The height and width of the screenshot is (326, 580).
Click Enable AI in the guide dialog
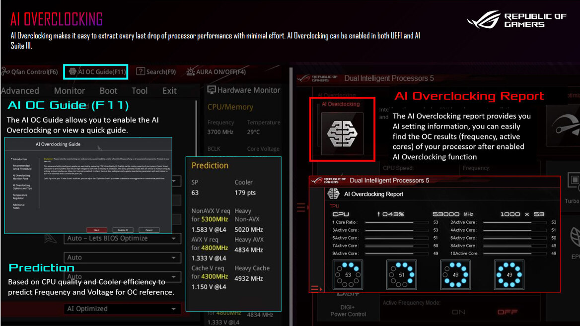point(123,230)
